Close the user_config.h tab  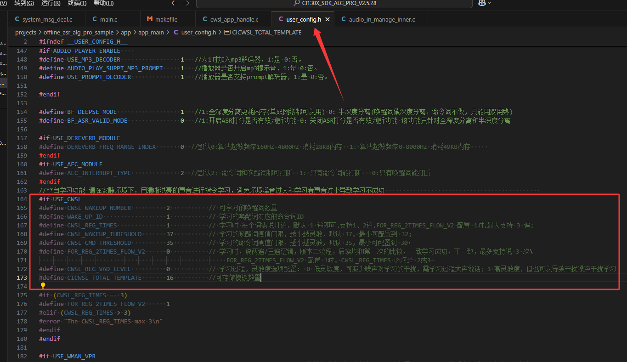[x=328, y=19]
